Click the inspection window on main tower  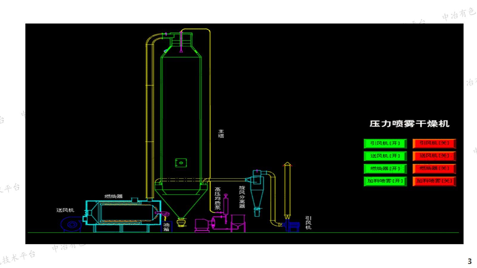(181, 163)
